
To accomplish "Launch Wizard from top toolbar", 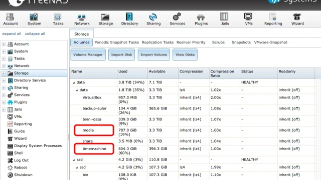I will point(297,19).
